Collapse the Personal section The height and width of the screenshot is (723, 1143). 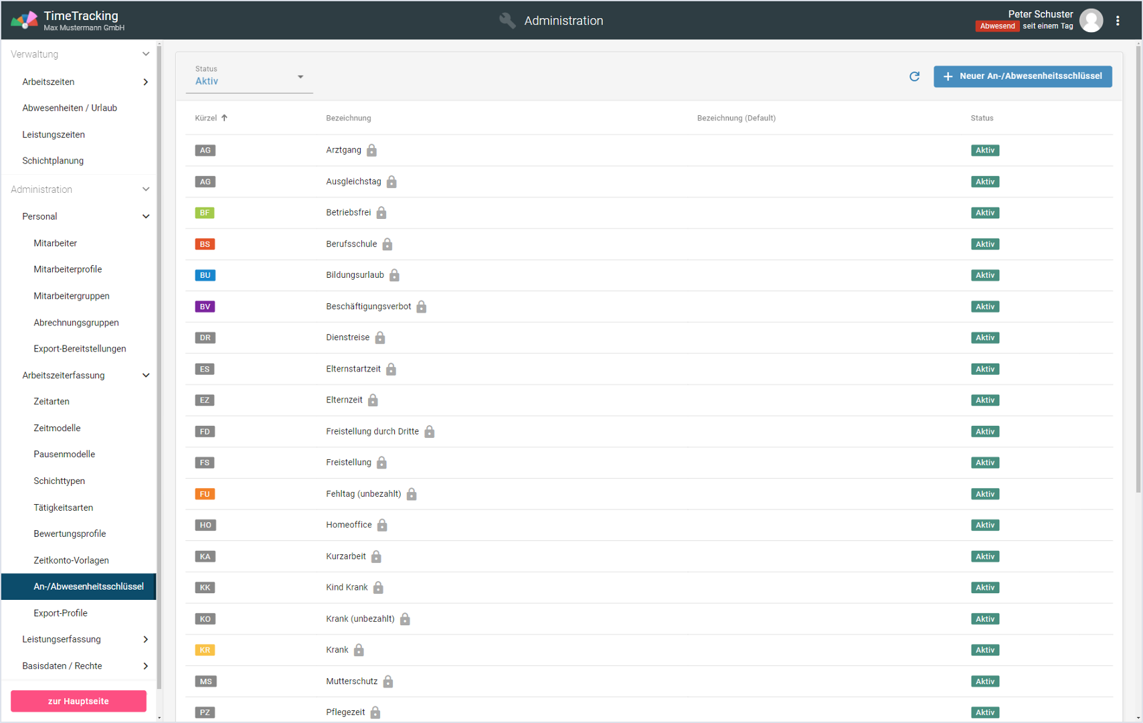(145, 216)
